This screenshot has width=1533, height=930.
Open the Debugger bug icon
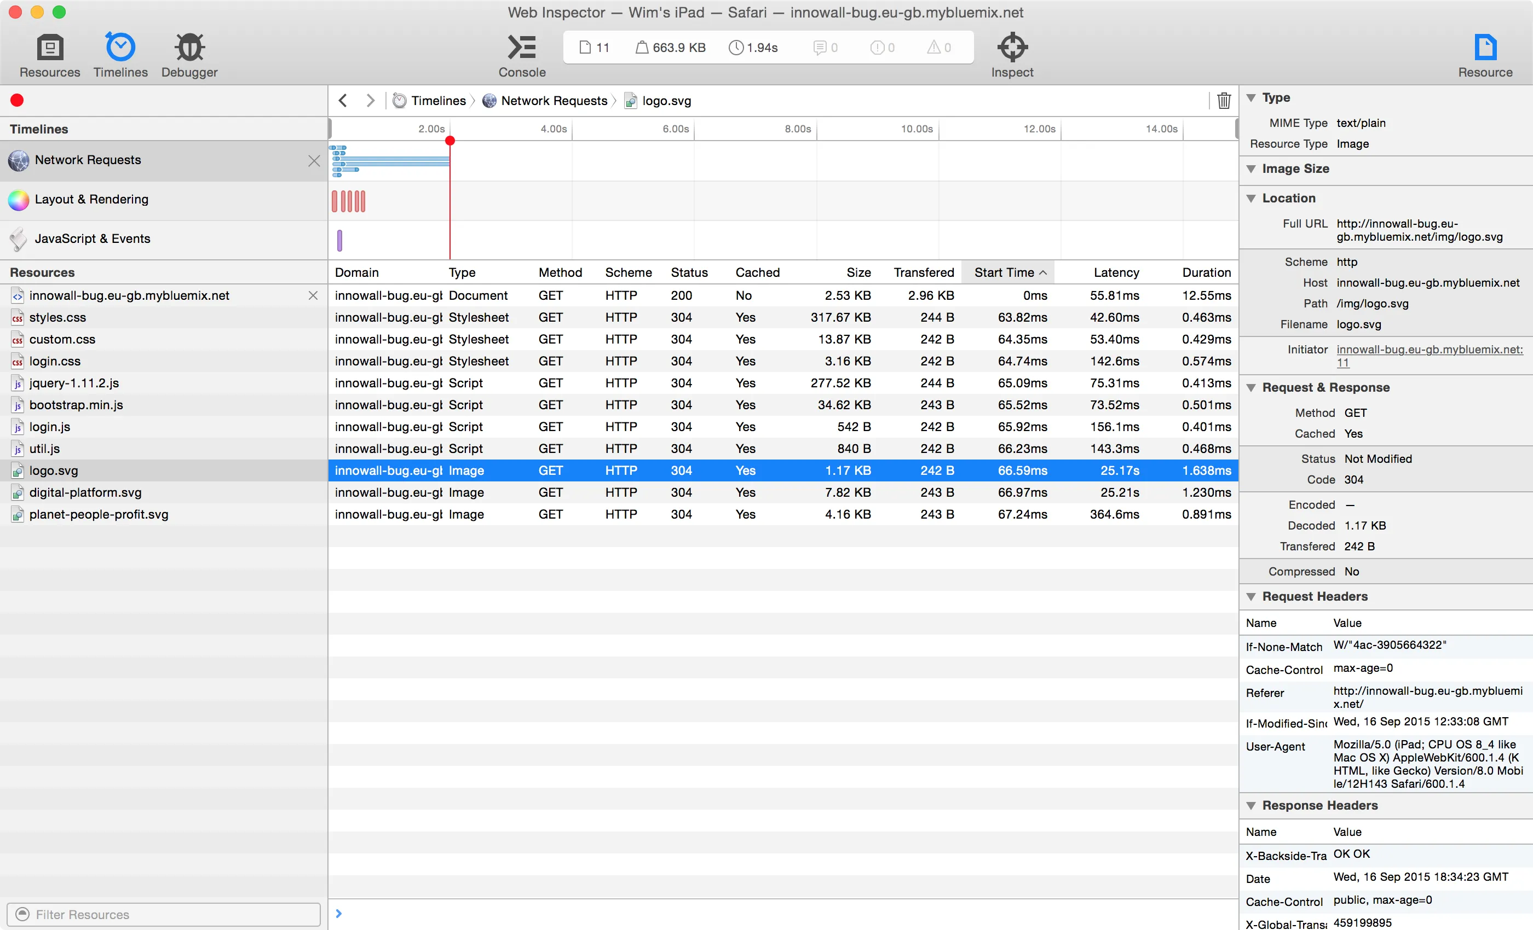189,47
